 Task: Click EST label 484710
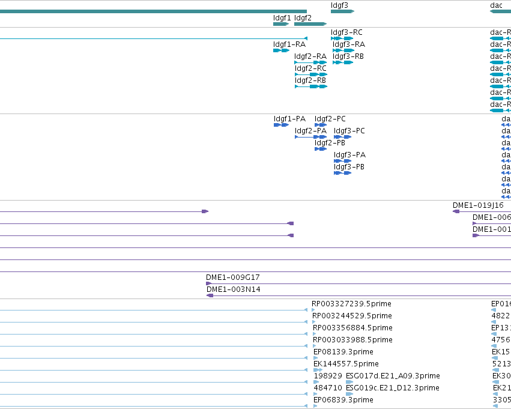(x=328, y=388)
